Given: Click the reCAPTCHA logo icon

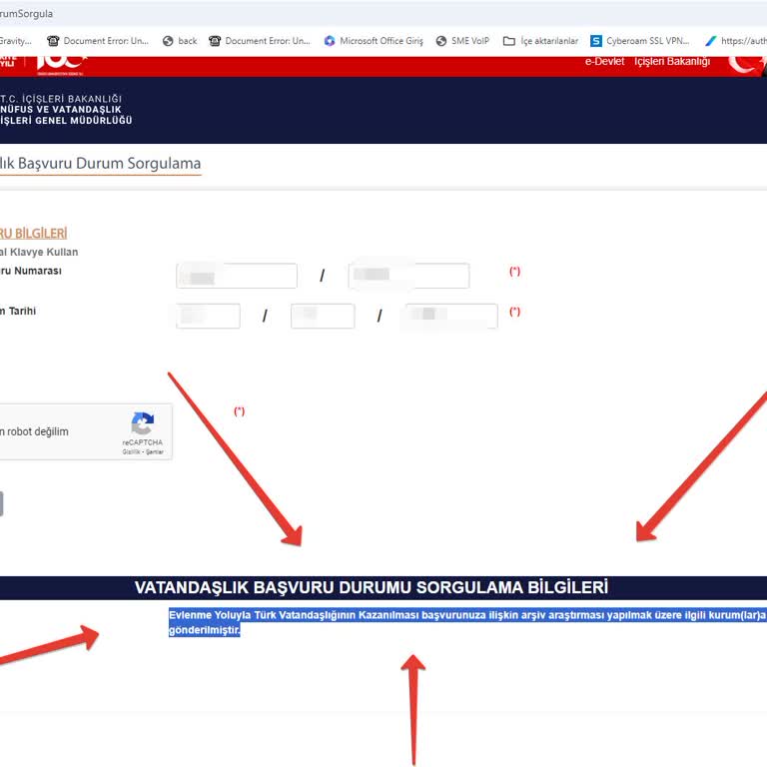Looking at the screenshot, I should 143,423.
